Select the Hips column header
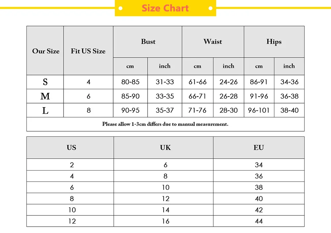Viewport: 331px width, 233px height. tap(274, 42)
